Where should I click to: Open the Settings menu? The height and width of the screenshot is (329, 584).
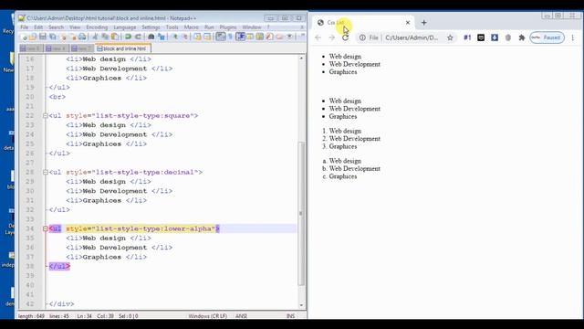(151, 27)
